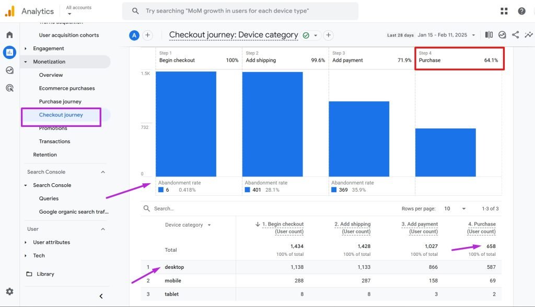Click the Edit comparisons icon
The image size is (535, 307).
[489, 35]
